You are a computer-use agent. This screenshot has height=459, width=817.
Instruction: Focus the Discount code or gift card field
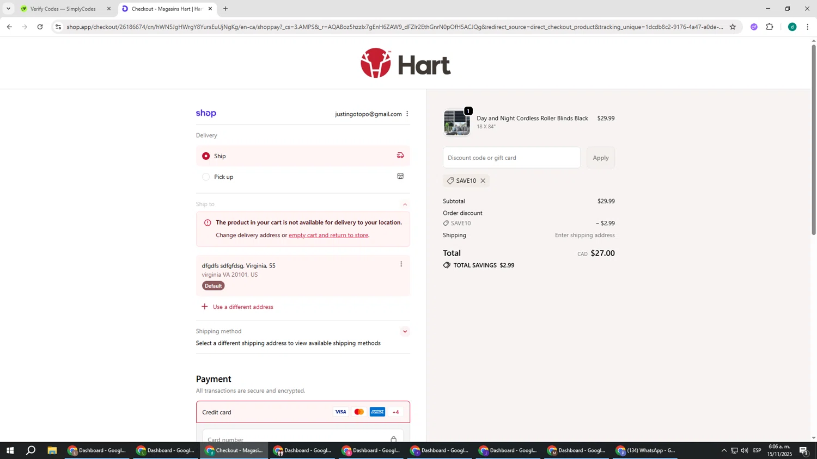(x=511, y=158)
